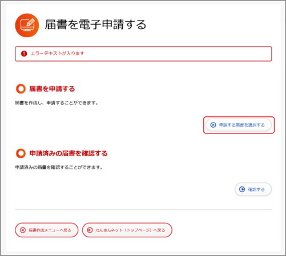Click description 届書を作成し、申請することができます。

pyautogui.click(x=57, y=103)
